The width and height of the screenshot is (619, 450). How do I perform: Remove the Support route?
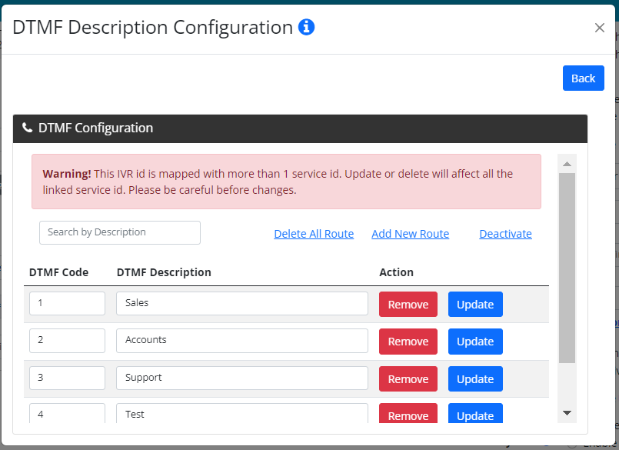pos(408,379)
